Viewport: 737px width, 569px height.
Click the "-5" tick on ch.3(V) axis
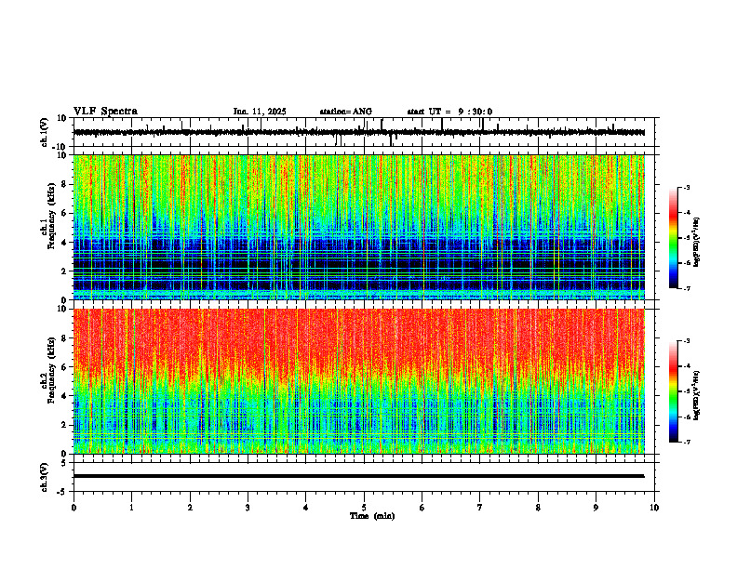(62, 492)
